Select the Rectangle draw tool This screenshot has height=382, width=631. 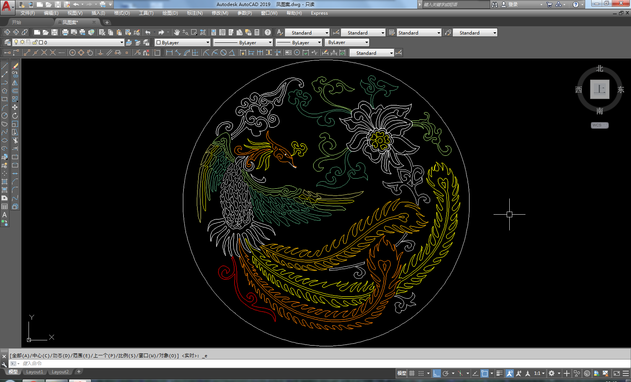5,99
